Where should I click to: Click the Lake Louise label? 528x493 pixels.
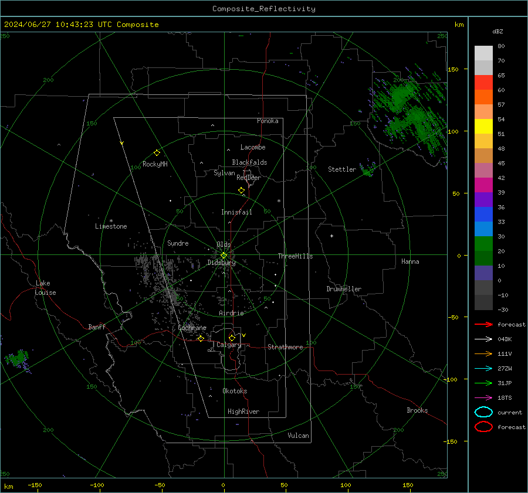[x=45, y=288]
